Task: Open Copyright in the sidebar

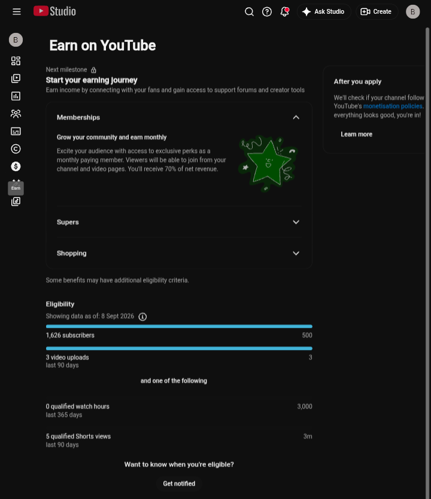Action: 16,149
